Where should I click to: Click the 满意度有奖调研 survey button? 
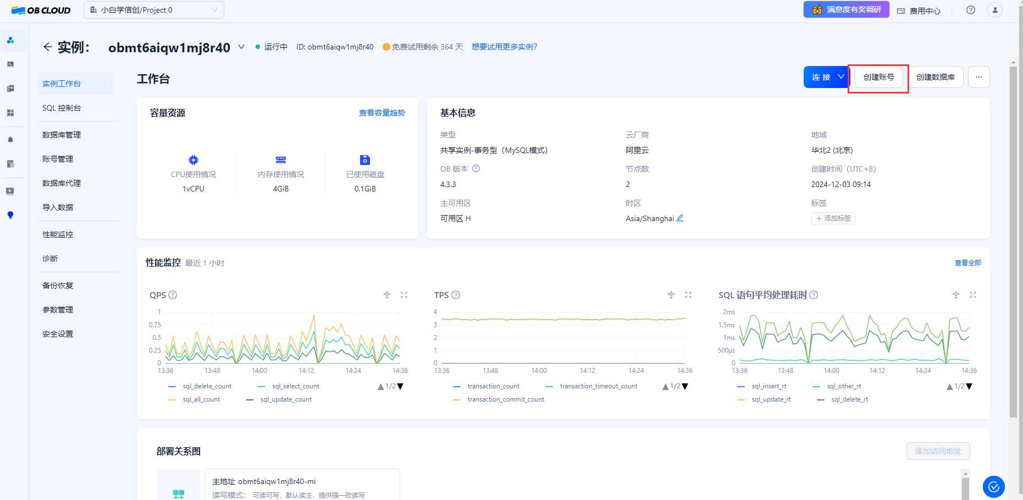click(847, 9)
